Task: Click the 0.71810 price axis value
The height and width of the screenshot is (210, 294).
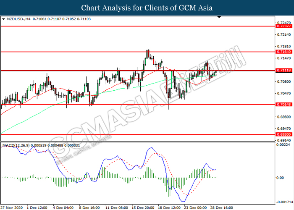Action: pos(284,46)
